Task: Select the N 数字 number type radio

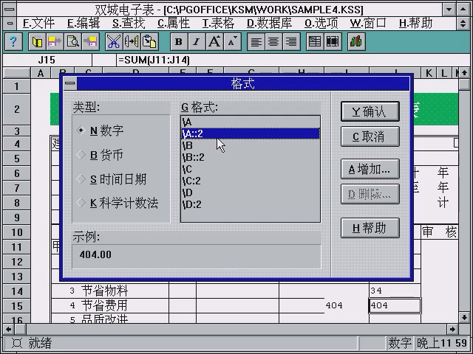Action: (x=101, y=131)
